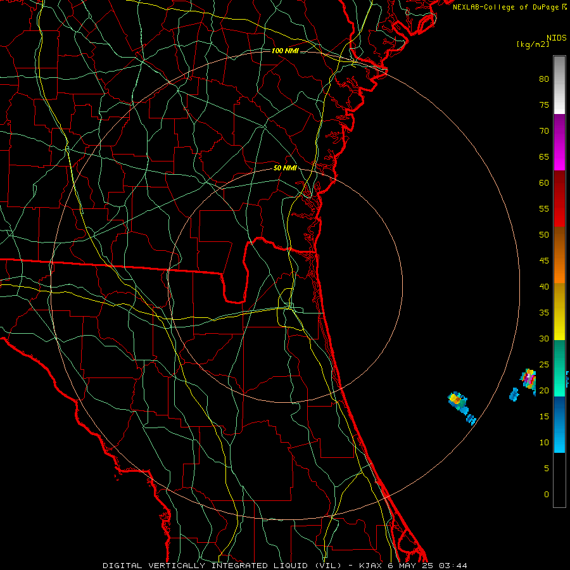Click the 5 value on the scale
570x570 pixels.
pos(547,469)
